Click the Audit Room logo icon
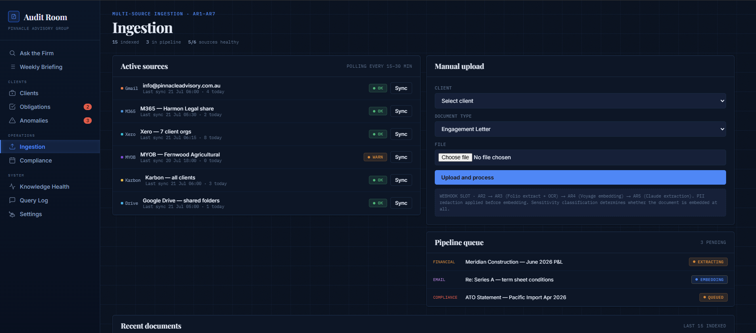This screenshot has width=756, height=333. point(14,17)
